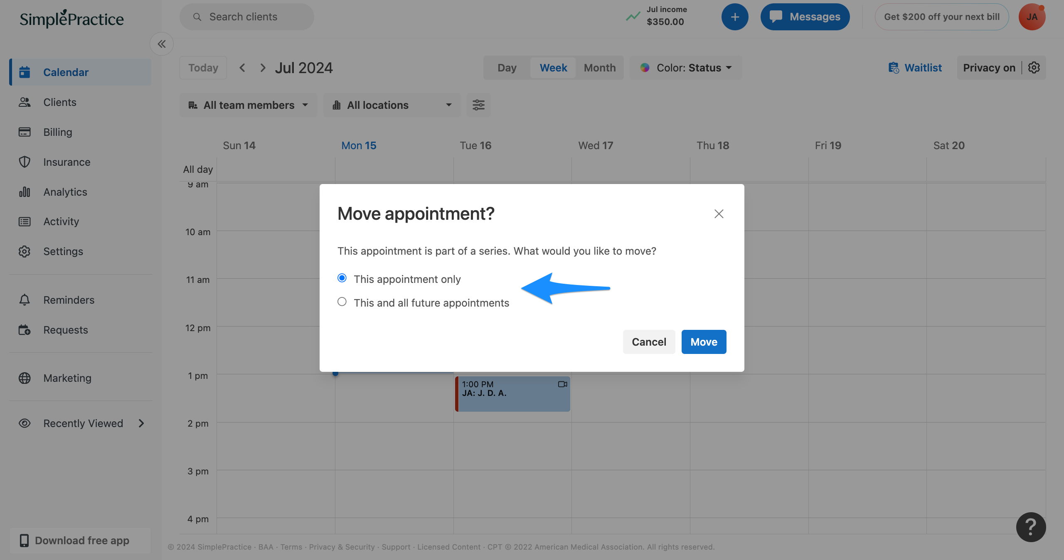Click the Search clients field

point(247,17)
